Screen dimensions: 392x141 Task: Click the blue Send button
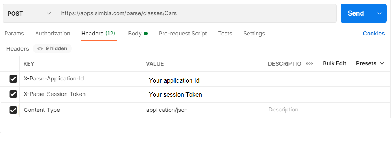pos(356,13)
